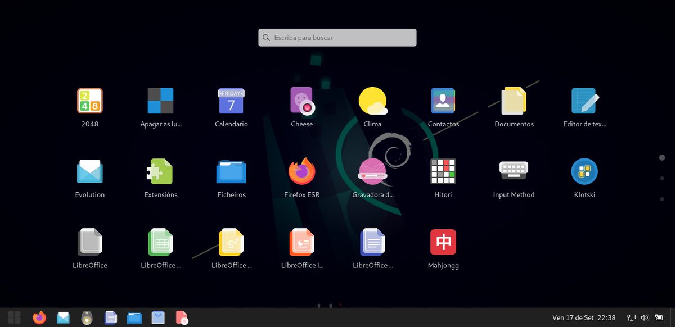This screenshot has height=327, width=675.
Task: Open the Ficheiros file manager
Action: [x=231, y=171]
